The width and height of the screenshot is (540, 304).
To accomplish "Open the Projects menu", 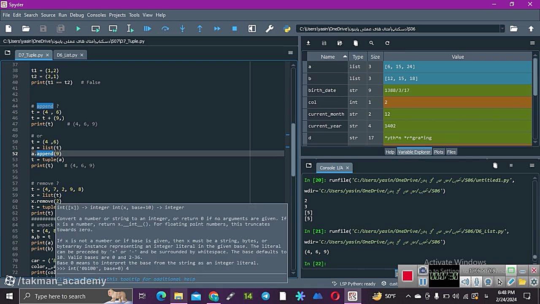I will pyautogui.click(x=117, y=15).
